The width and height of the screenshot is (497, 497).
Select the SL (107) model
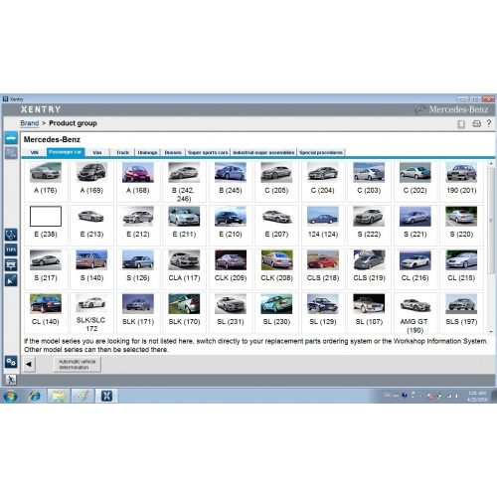click(369, 313)
